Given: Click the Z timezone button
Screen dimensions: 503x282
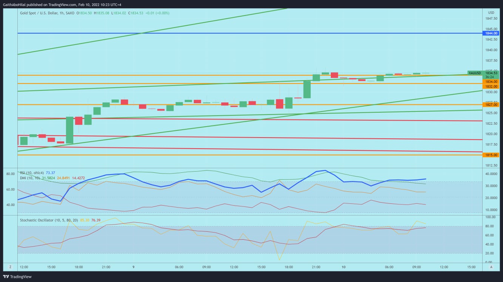Looking at the screenshot, I should coord(10,267).
